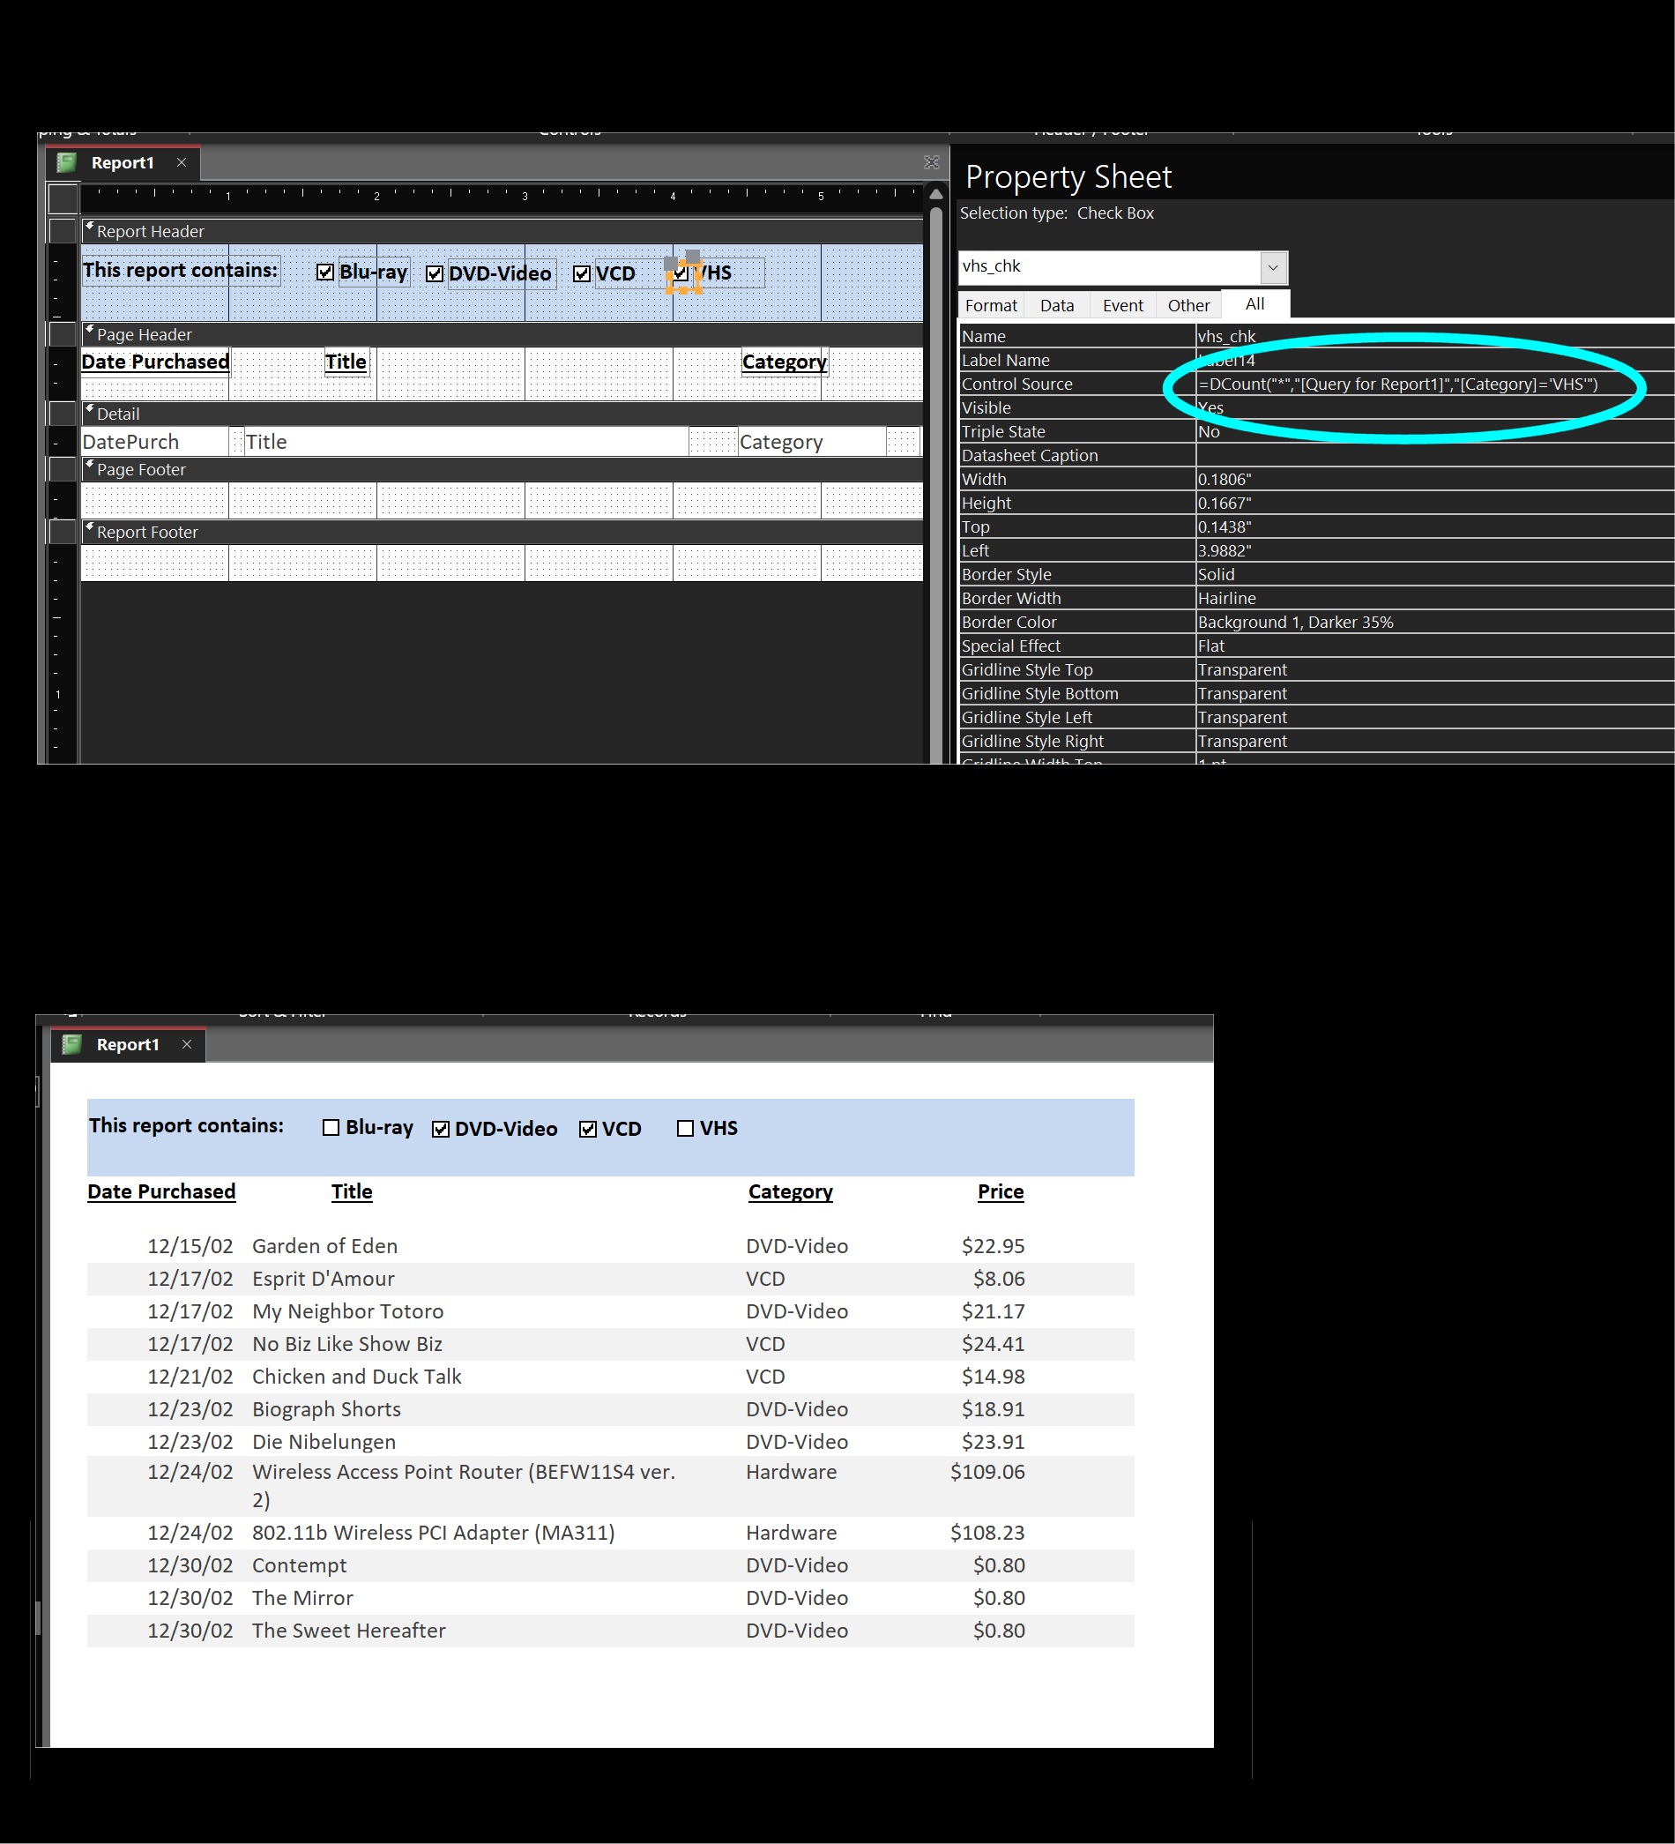The width and height of the screenshot is (1675, 1844).
Task: Select the Date Purchased label in Page Header design
Action: click(x=155, y=362)
